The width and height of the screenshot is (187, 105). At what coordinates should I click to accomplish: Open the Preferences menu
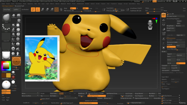[x=80, y=4]
